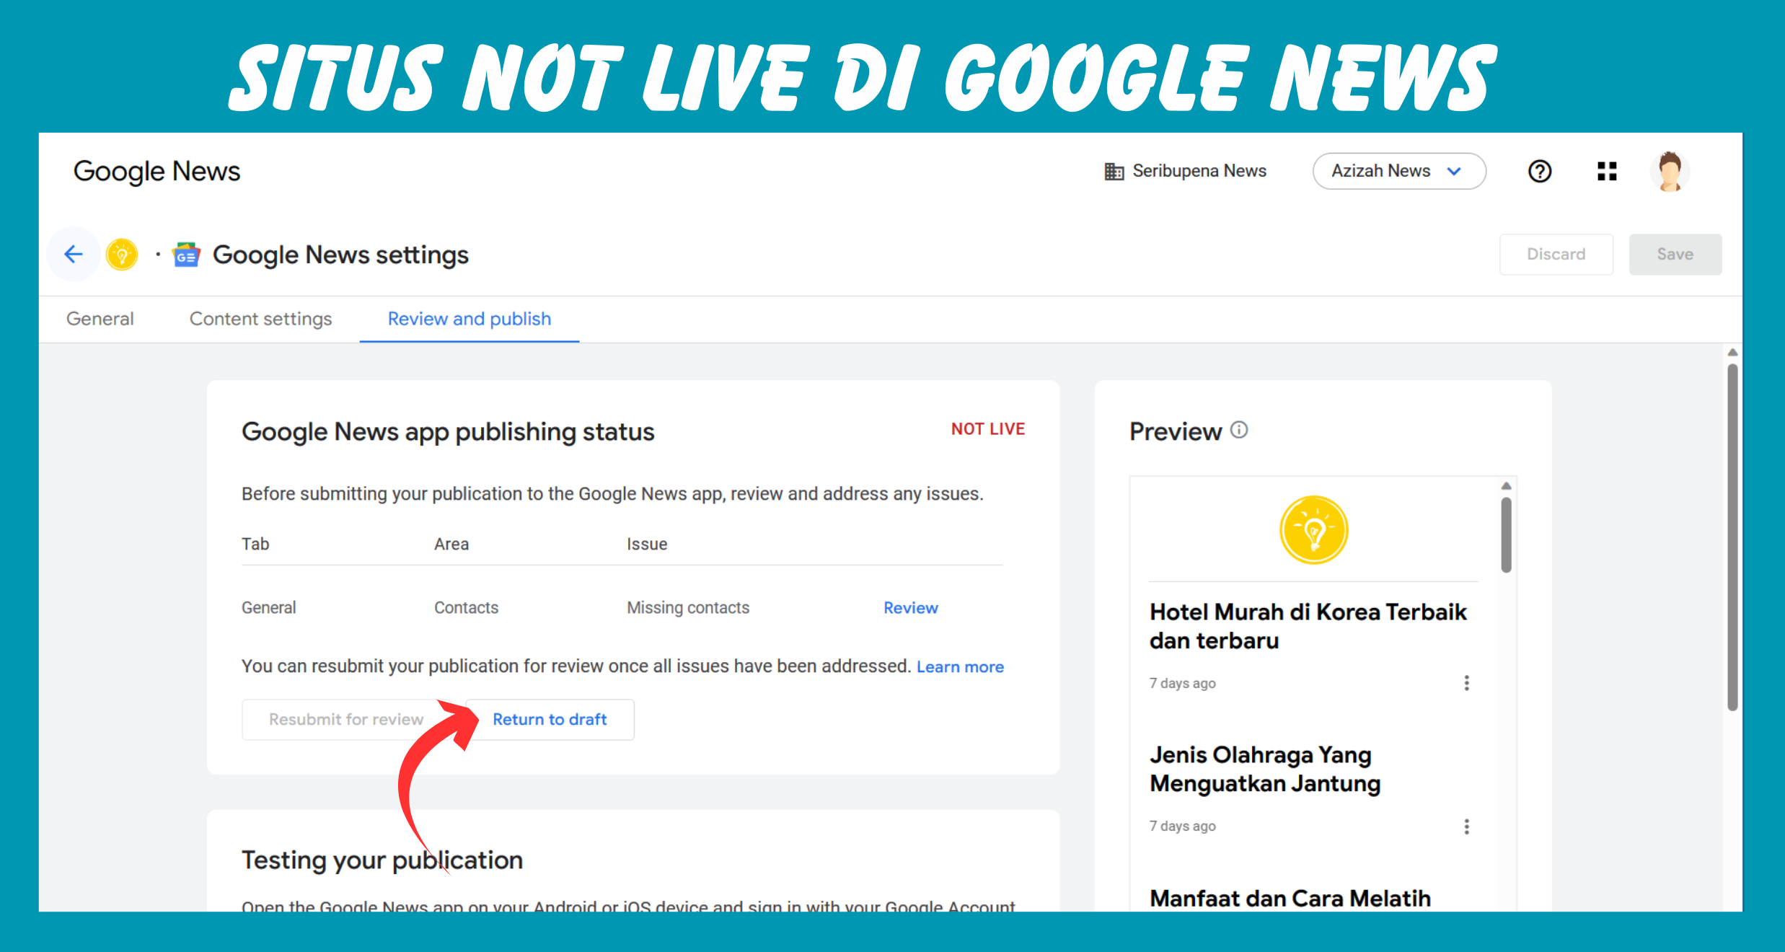This screenshot has width=1785, height=952.
Task: Click the Save button
Action: [1675, 254]
